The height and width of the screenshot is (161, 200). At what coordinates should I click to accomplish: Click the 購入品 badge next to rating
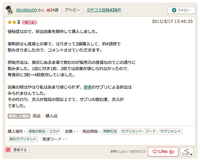pos(30,22)
